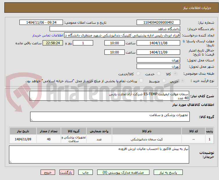The width and height of the screenshot is (219, 180).
Task: Click the اطلاعات کالاهای مورد نیاز heading
Action: click(x=193, y=105)
